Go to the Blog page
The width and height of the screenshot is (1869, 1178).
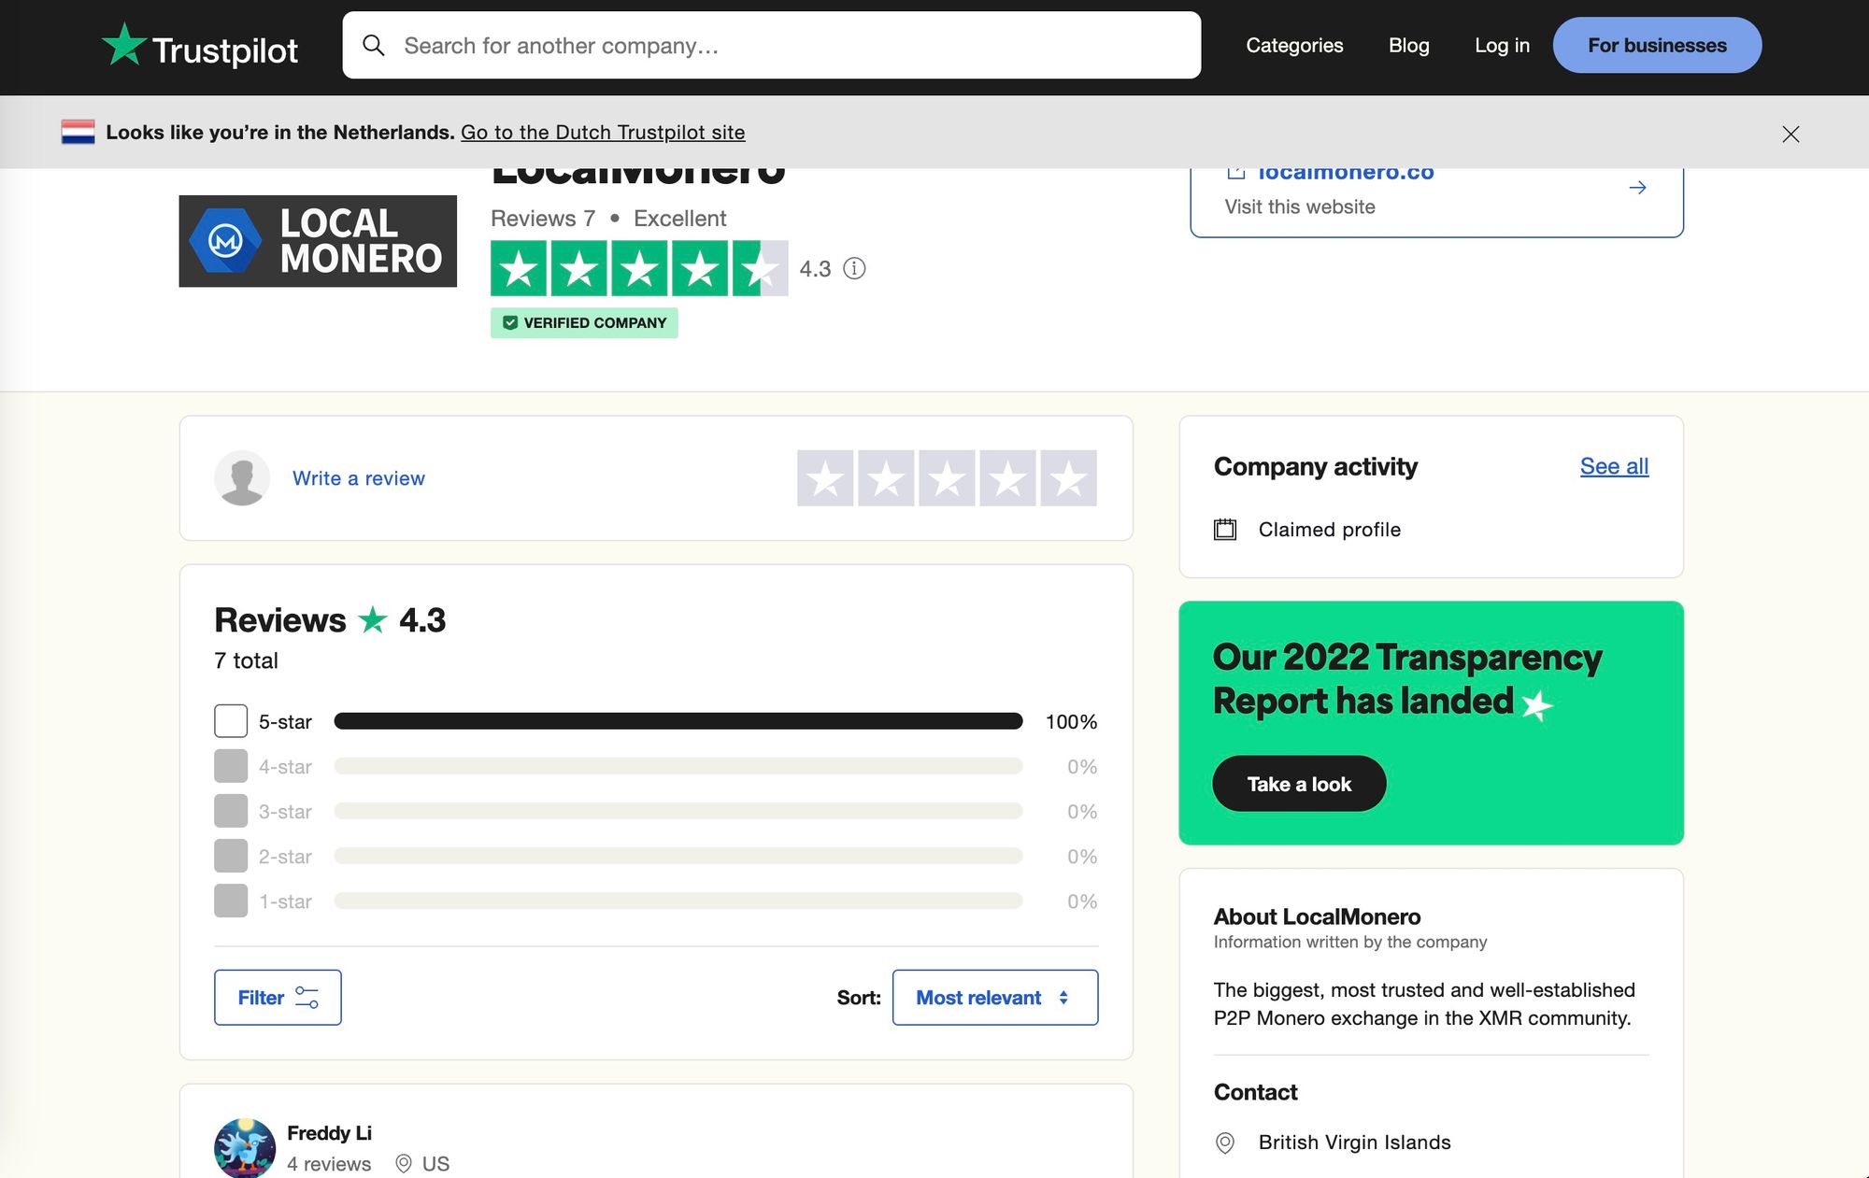click(1408, 45)
